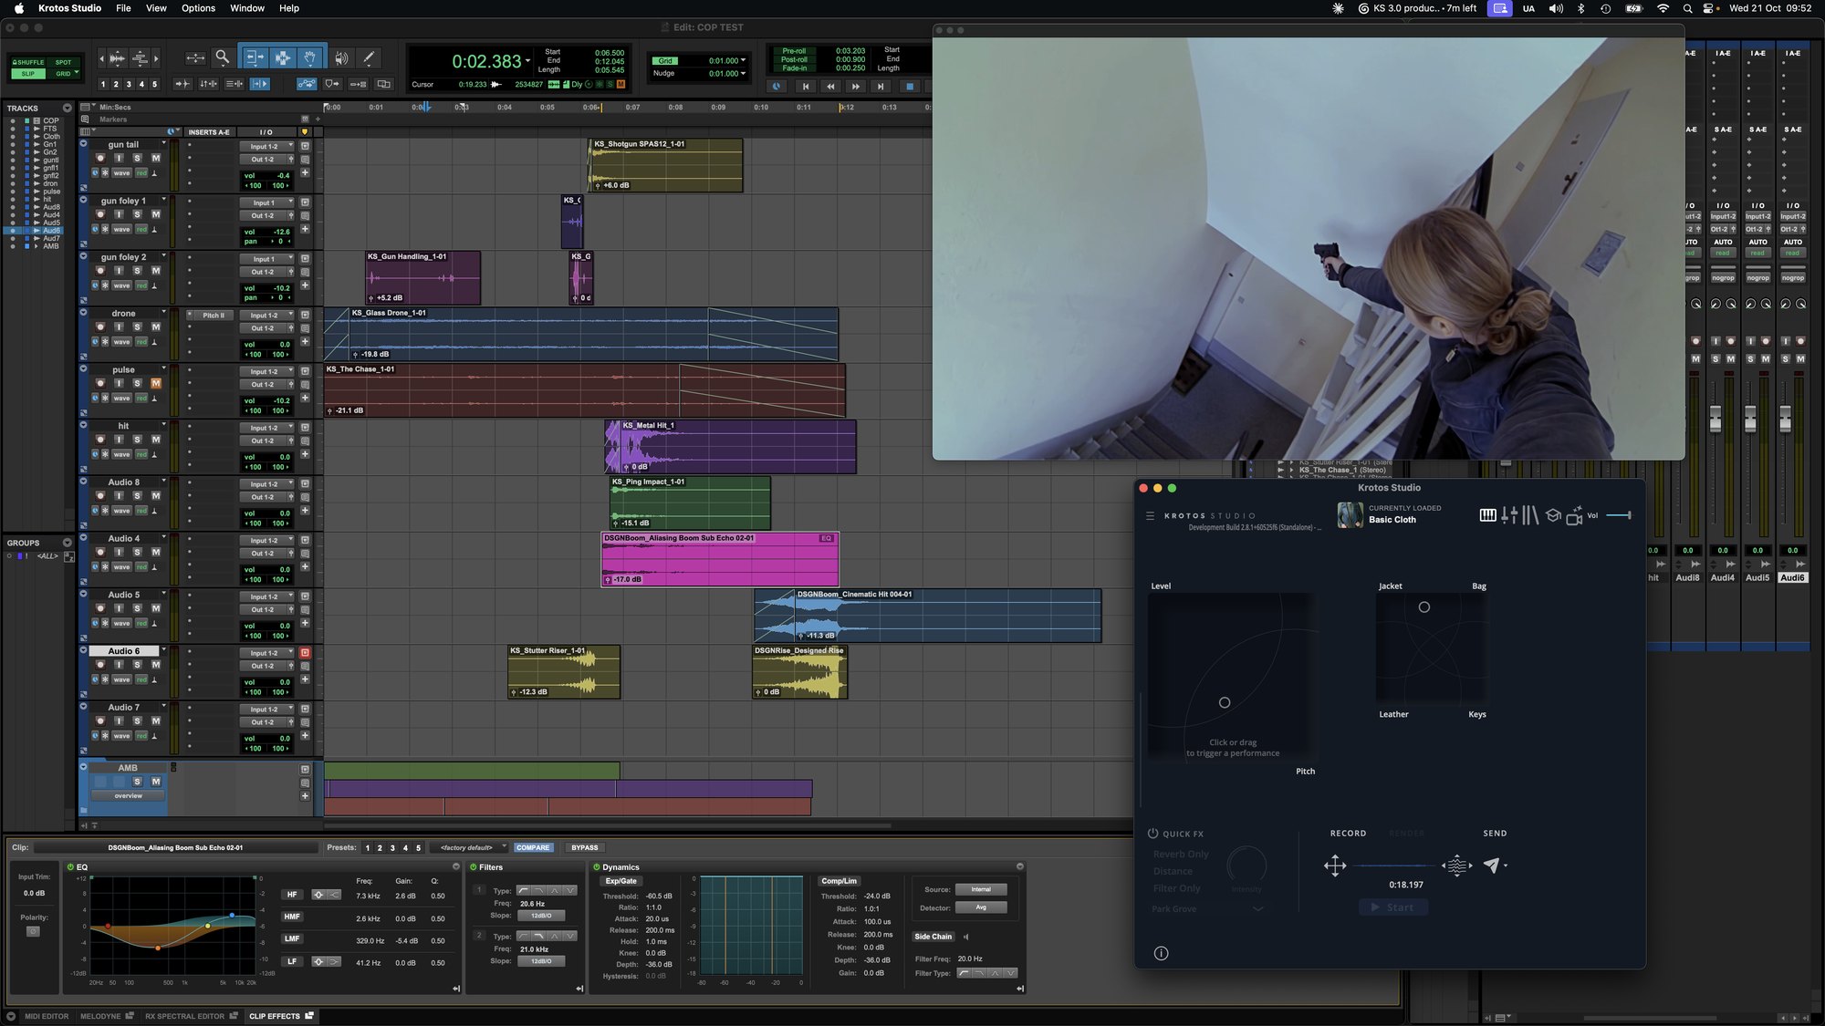Select the Trim tool in toolbar
Screen dimensions: 1825x1026
pyautogui.click(x=255, y=57)
